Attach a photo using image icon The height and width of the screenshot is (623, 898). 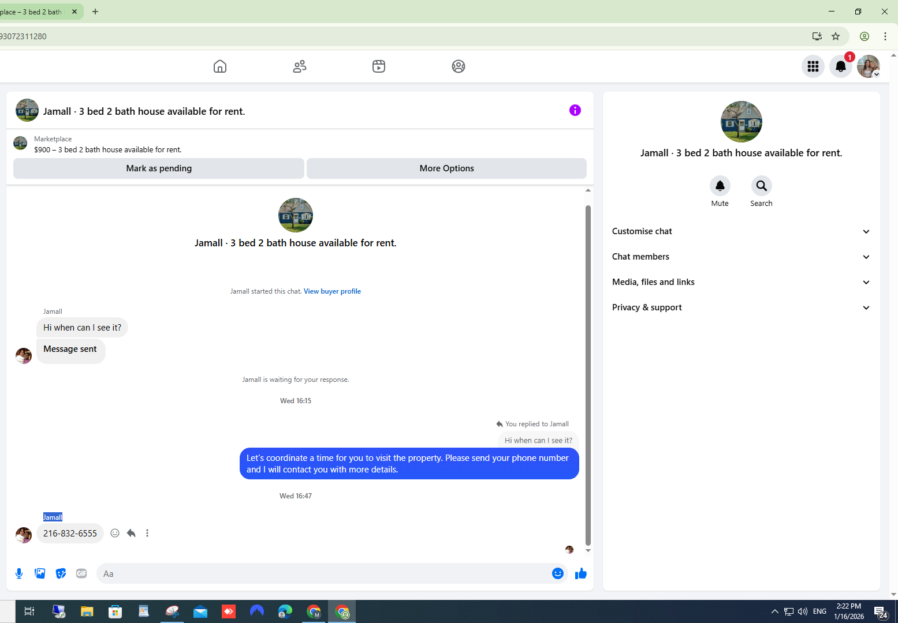point(40,573)
